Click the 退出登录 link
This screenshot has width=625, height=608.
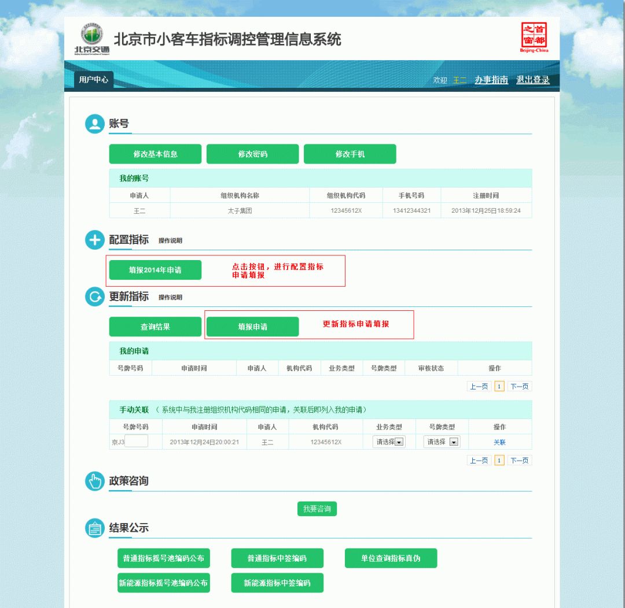[532, 80]
